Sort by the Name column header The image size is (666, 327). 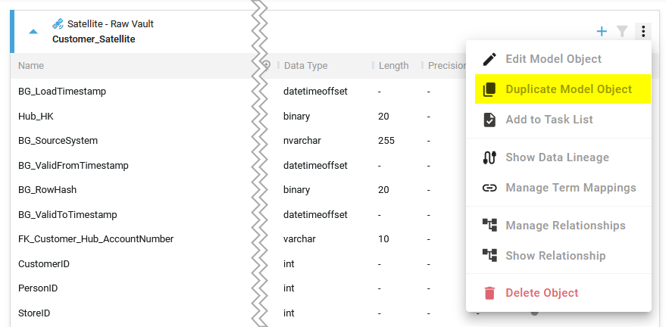(31, 66)
